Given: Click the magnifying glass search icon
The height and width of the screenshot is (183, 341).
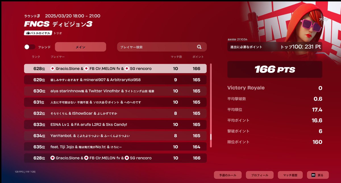Looking at the screenshot, I should 199,47.
